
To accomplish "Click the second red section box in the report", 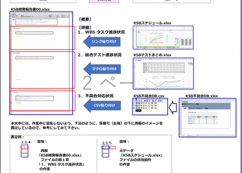I will [x=43, y=70].
